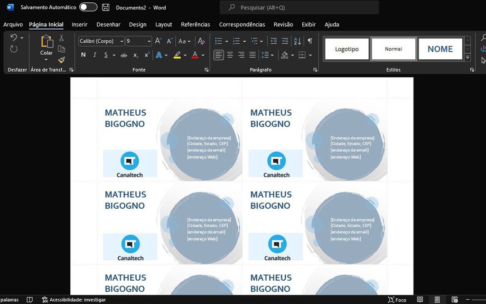The width and height of the screenshot is (486, 304).
Task: Click the Colar paste icon
Action: 47,41
